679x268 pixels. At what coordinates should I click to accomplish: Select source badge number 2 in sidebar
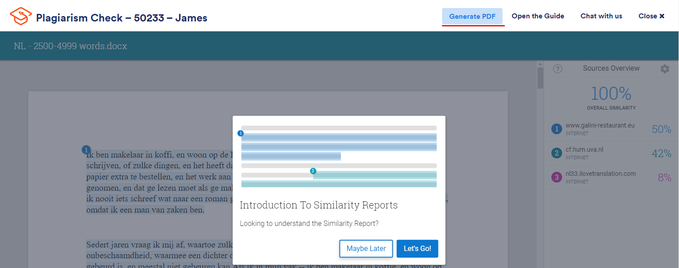556,153
